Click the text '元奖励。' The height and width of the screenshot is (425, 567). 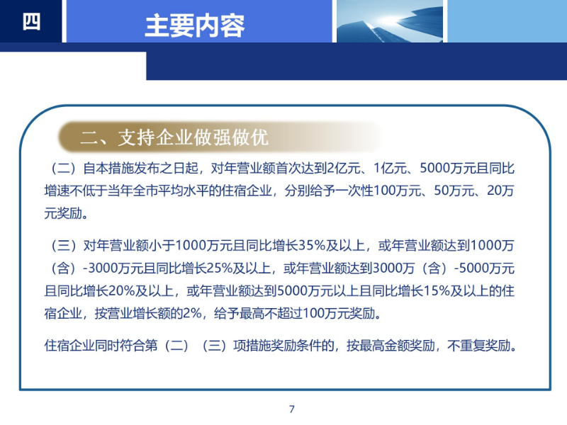tap(67, 213)
